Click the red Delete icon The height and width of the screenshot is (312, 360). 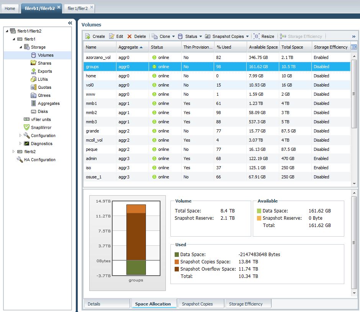point(129,36)
